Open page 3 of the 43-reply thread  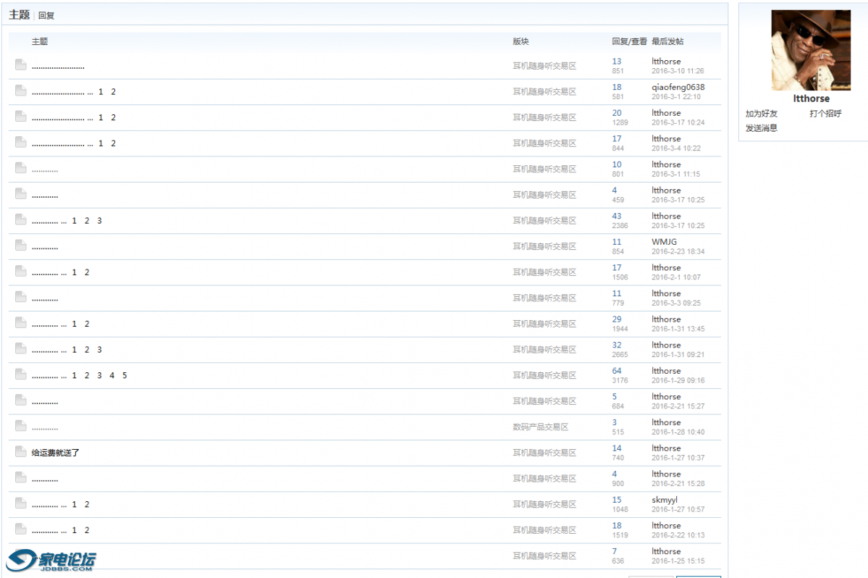[100, 220]
